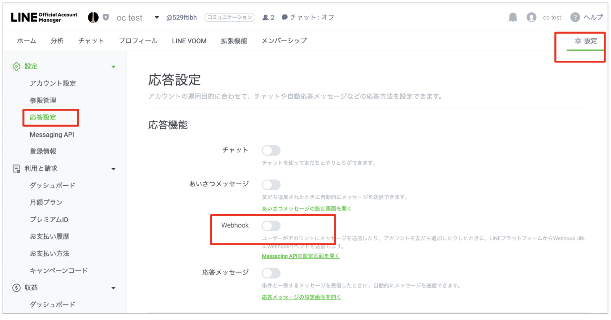
Task: Open the メンバーシップ tab
Action: [x=284, y=41]
